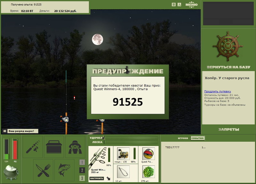
Task: Select player TED17777 in the list
Action: (x=172, y=147)
